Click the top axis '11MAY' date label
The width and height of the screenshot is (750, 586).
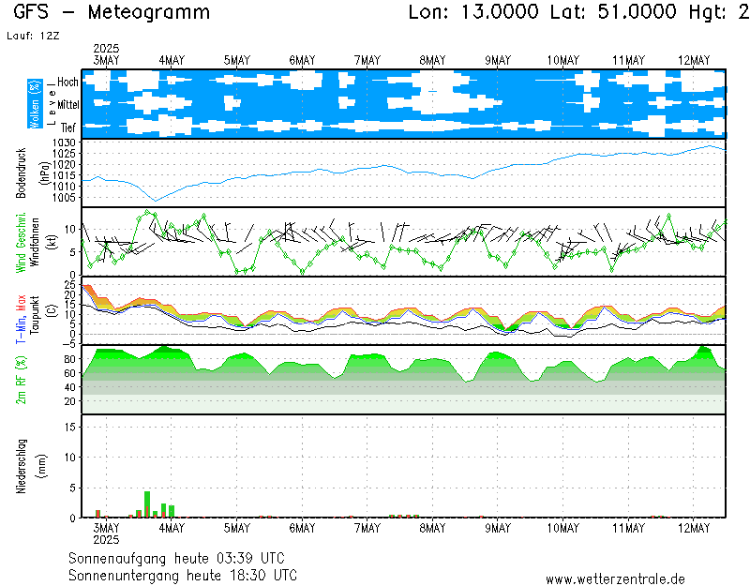tap(628, 60)
